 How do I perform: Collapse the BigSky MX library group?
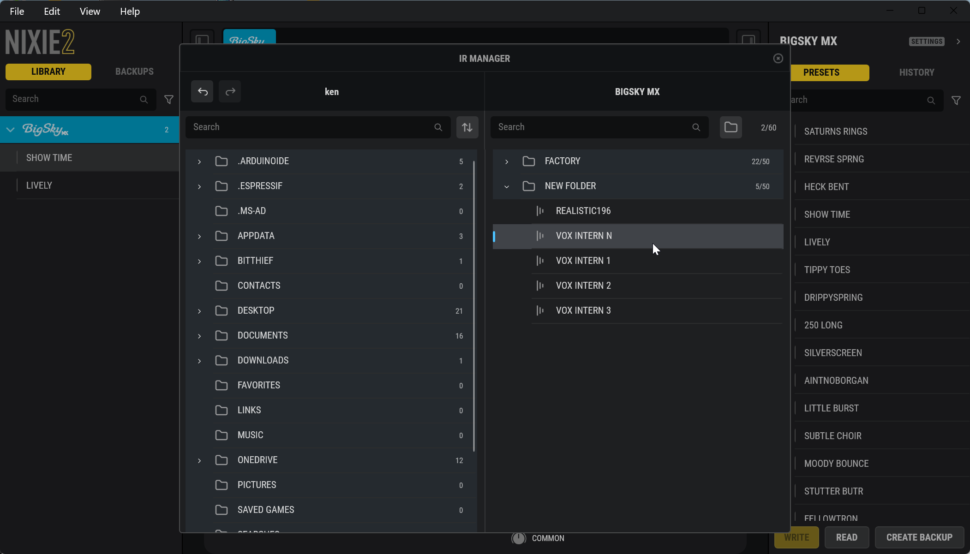[10, 130]
